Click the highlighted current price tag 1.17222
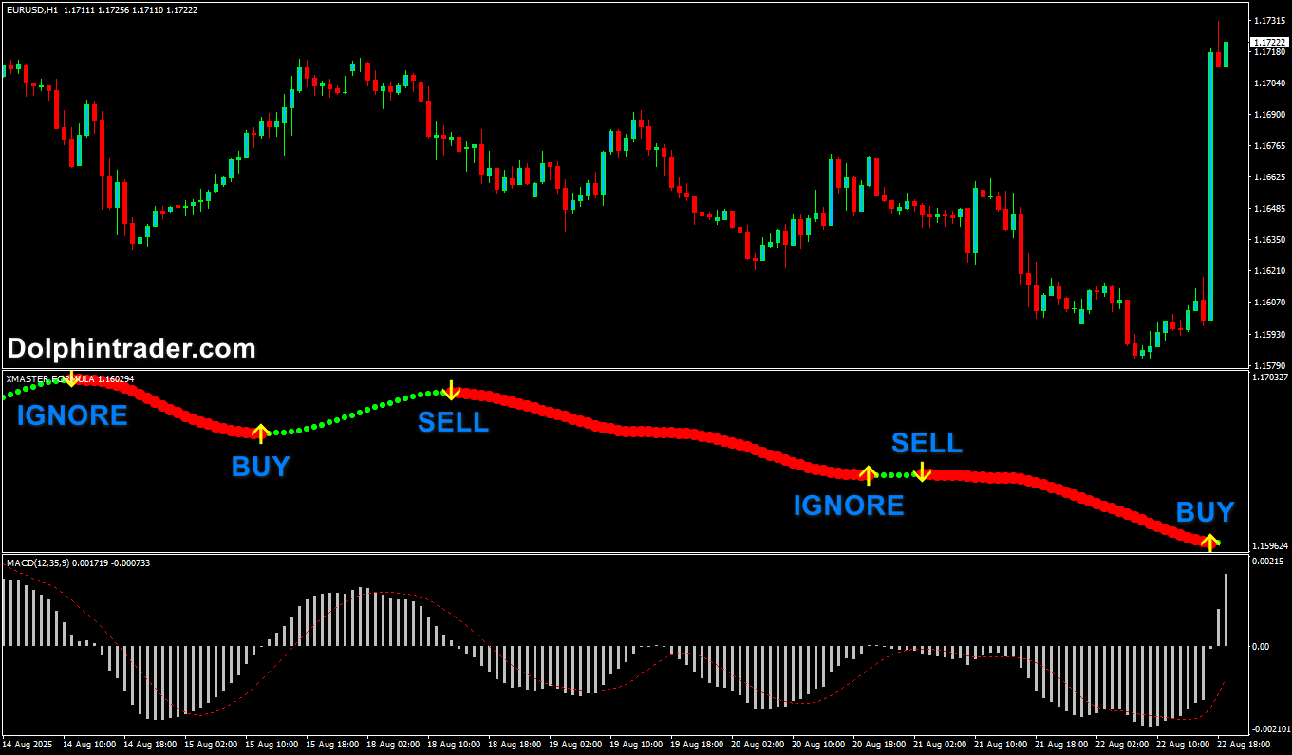1292x755 pixels. pos(1269,43)
